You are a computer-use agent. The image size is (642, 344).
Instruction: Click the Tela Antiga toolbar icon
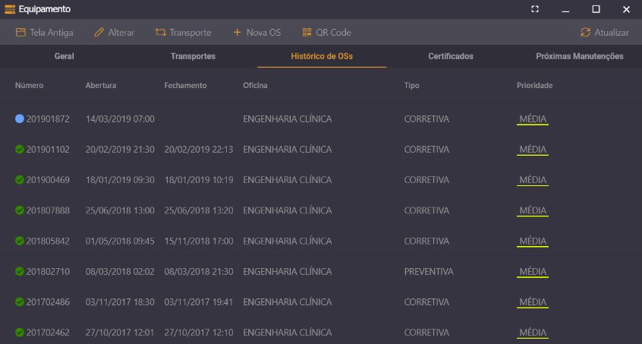coord(20,33)
